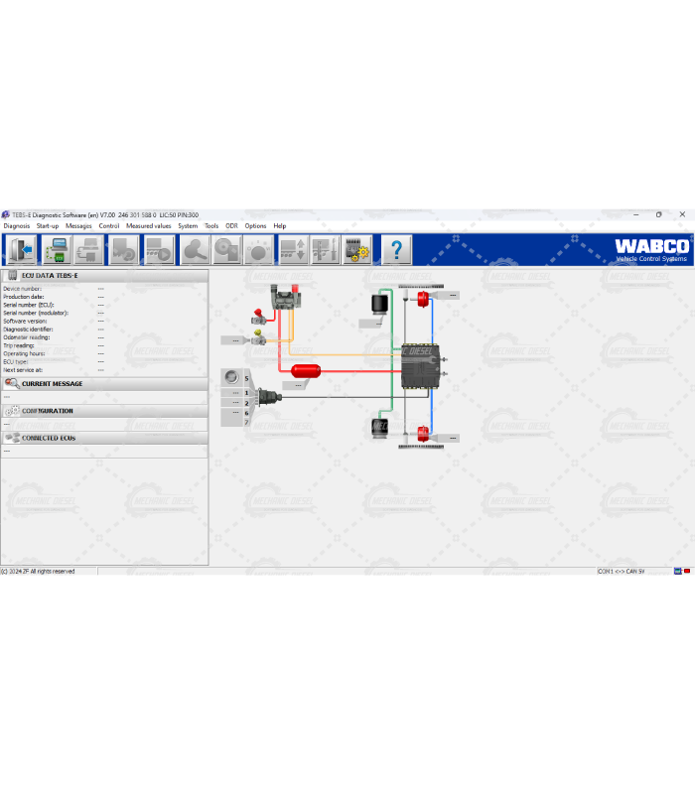The height and width of the screenshot is (794, 695).
Task: Click the upper black air bellows icon
Action: (x=377, y=305)
